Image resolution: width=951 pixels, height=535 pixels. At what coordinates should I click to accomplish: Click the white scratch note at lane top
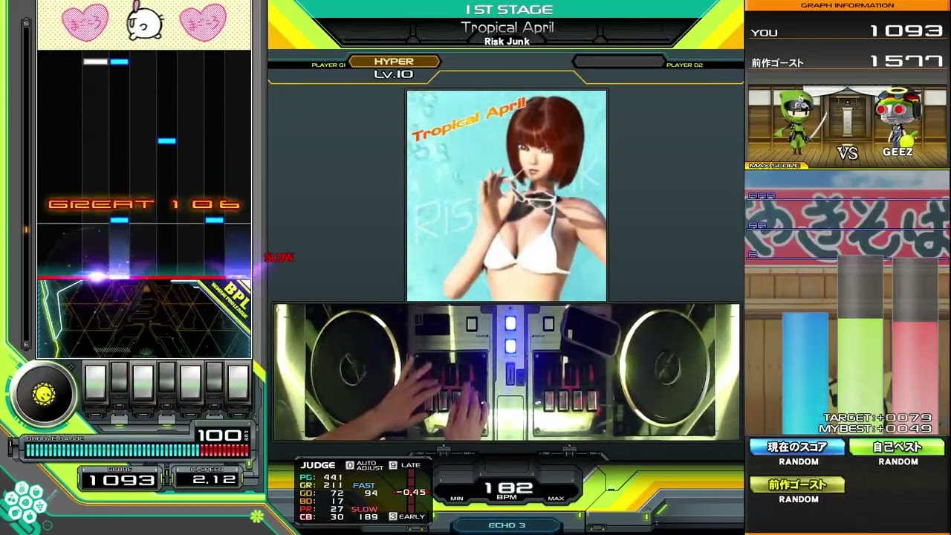coord(96,62)
